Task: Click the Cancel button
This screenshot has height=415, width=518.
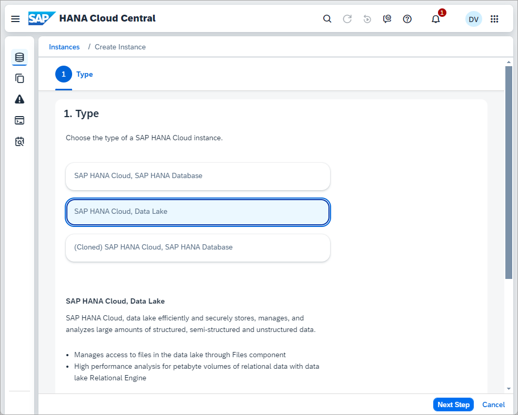Action: 493,404
